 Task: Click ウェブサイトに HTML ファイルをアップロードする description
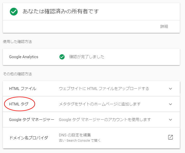point(104,89)
